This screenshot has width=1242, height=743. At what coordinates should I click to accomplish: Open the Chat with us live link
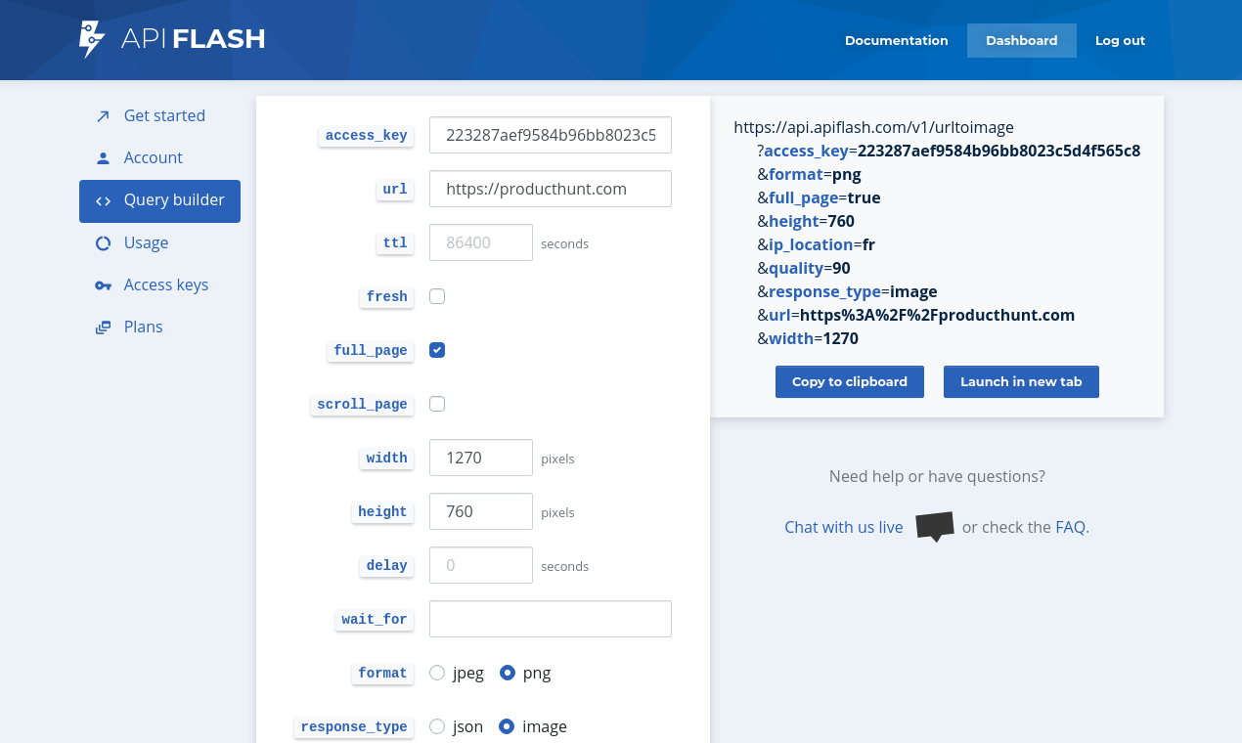click(x=843, y=527)
